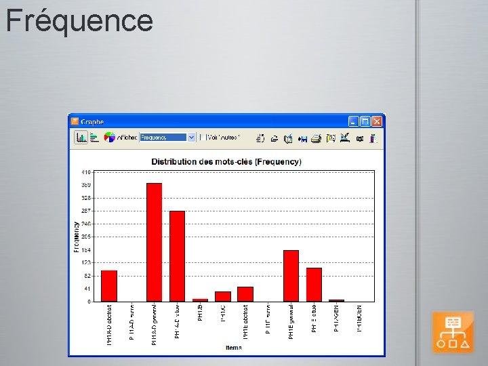Click the Items axis label
The image size is (488, 366).
tap(234, 348)
